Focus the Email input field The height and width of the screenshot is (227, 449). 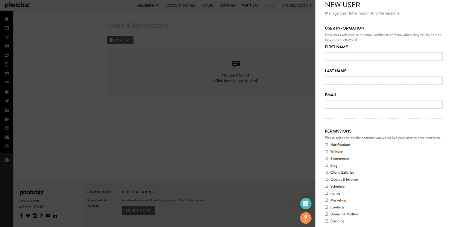click(x=383, y=104)
